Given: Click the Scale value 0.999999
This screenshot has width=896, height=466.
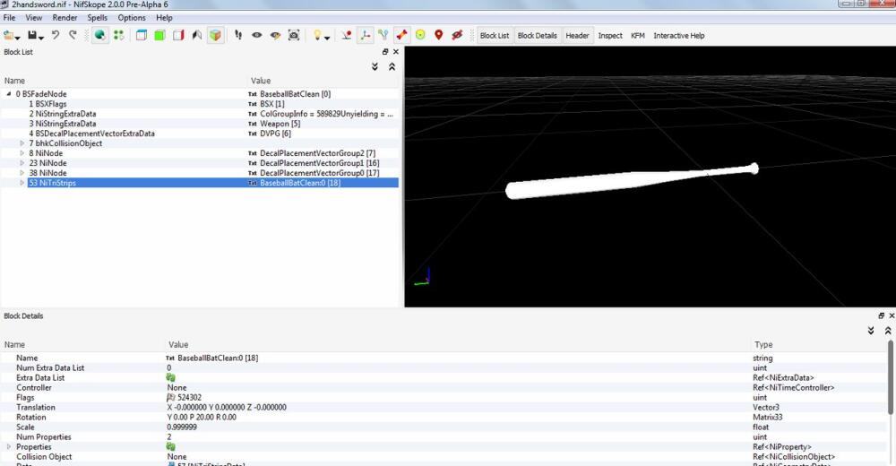Looking at the screenshot, I should 182,427.
